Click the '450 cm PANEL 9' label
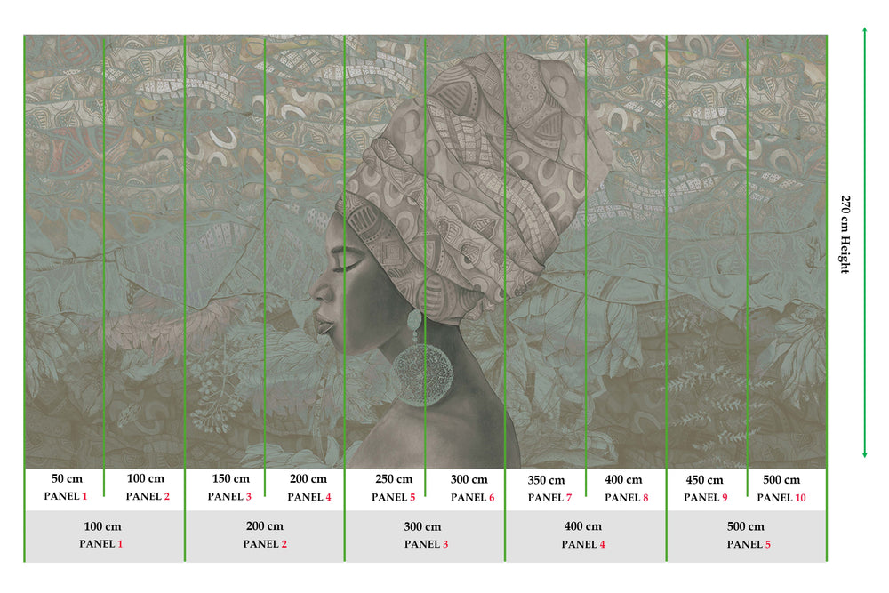889x593 pixels. 705,489
